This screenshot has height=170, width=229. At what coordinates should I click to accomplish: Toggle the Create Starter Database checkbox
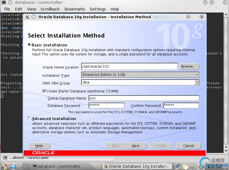click(44, 91)
